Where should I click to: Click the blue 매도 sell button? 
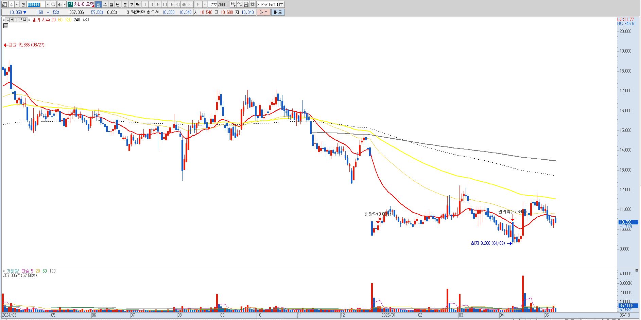click(x=278, y=12)
